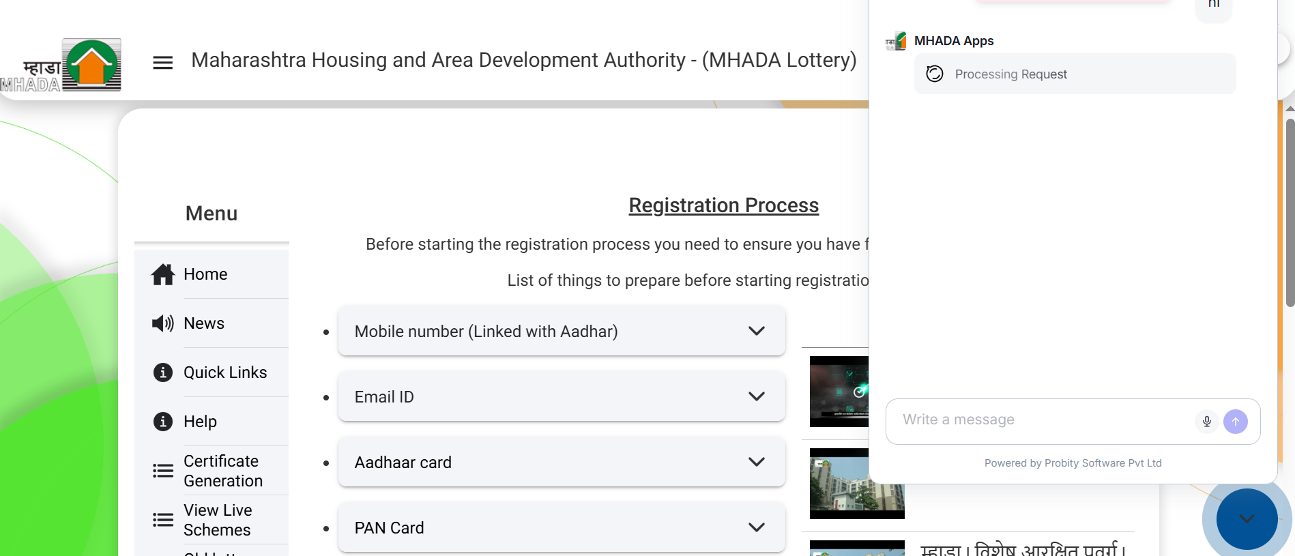The height and width of the screenshot is (556, 1295).
Task: Click the first dark video thumbnail
Action: coord(839,392)
